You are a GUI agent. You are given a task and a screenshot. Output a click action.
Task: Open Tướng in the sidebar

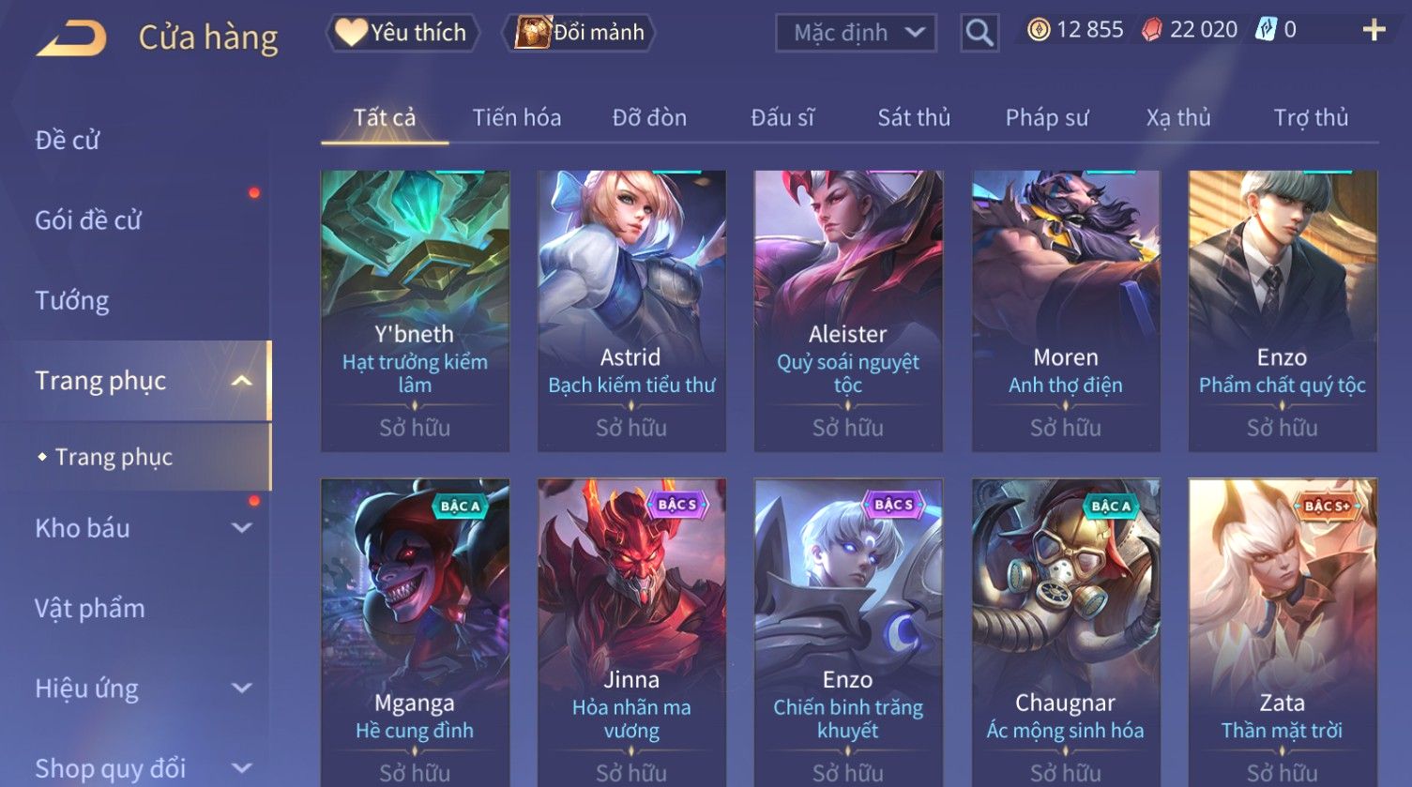[72, 300]
